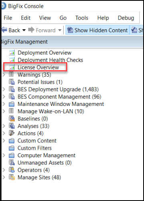The width and height of the screenshot is (144, 201).
Task: Click the Custom Filters folder icon
Action: (12, 148)
